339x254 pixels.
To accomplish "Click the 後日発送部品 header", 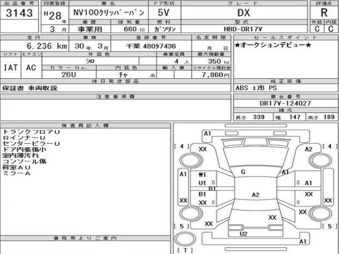I will 115,81.
